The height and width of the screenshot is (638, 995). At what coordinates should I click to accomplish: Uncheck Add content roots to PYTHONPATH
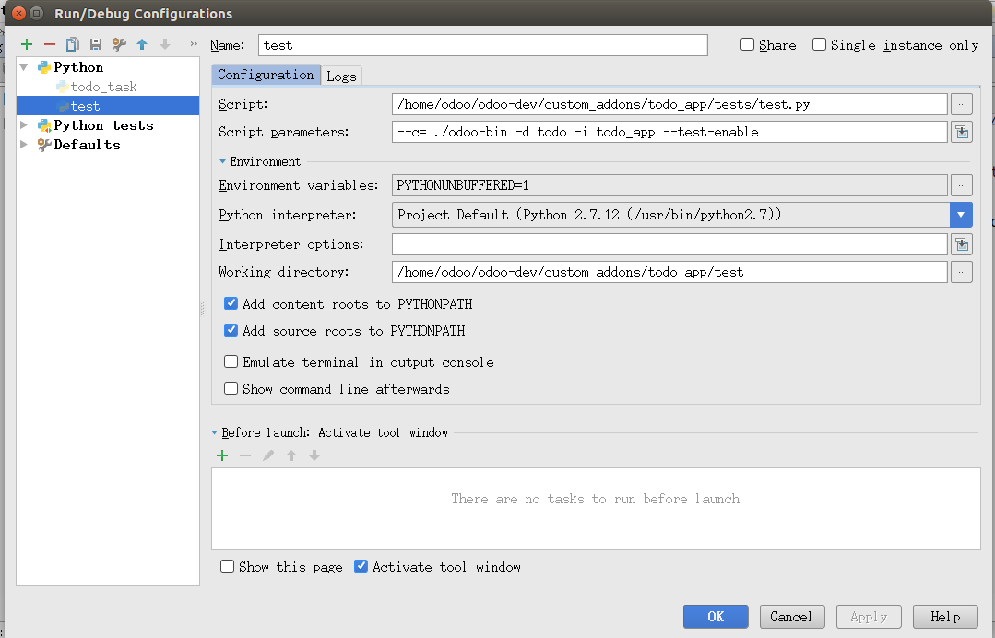coord(231,303)
